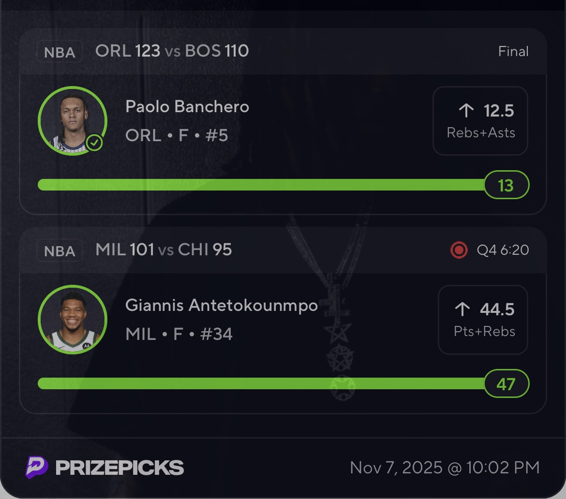This screenshot has height=499, width=566.
Task: Click the Q4 6:20 game clock
Action: click(503, 250)
